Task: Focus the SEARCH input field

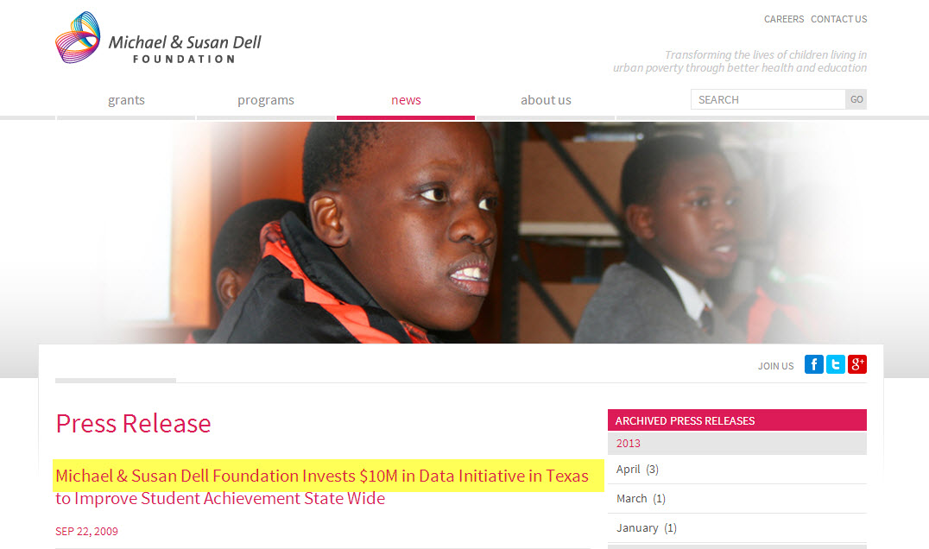Action: 768,99
